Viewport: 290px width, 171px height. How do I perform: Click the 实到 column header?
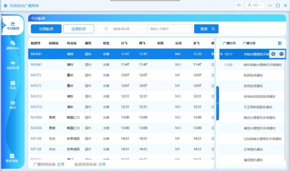click(x=160, y=43)
